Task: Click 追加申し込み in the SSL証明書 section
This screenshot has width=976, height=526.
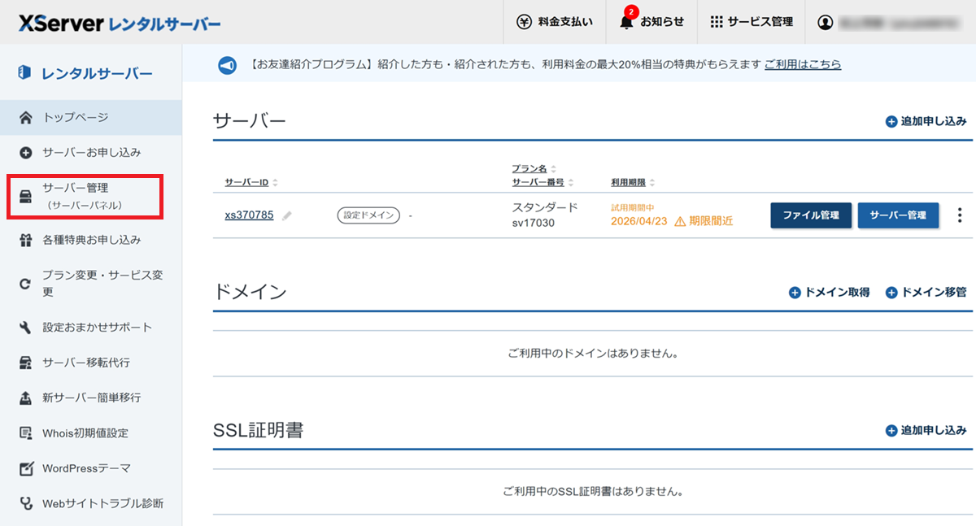Action: pyautogui.click(x=926, y=430)
